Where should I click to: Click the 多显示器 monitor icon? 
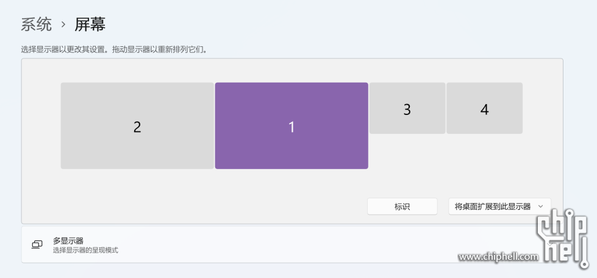(37, 245)
